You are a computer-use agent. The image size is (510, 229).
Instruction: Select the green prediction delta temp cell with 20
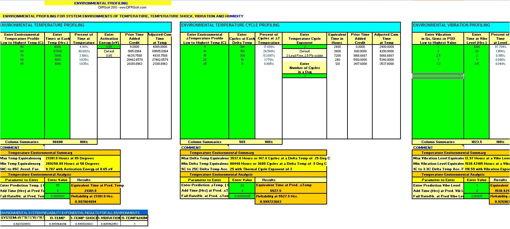242,185
